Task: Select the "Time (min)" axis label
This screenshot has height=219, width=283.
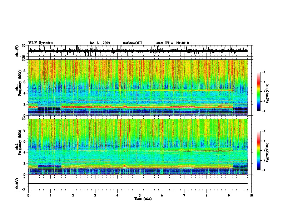Action: [143, 199]
